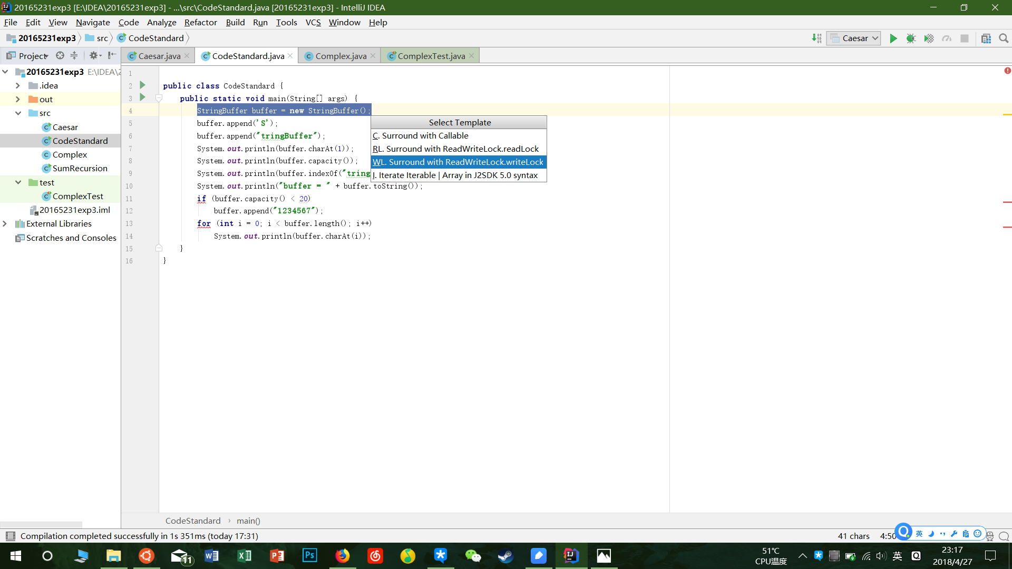Expand the .idea folder
Viewport: 1012px width, 569px height.
pos(18,85)
